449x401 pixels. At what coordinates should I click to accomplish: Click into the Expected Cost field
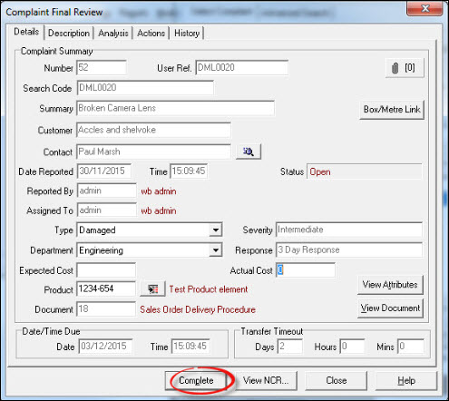click(106, 270)
